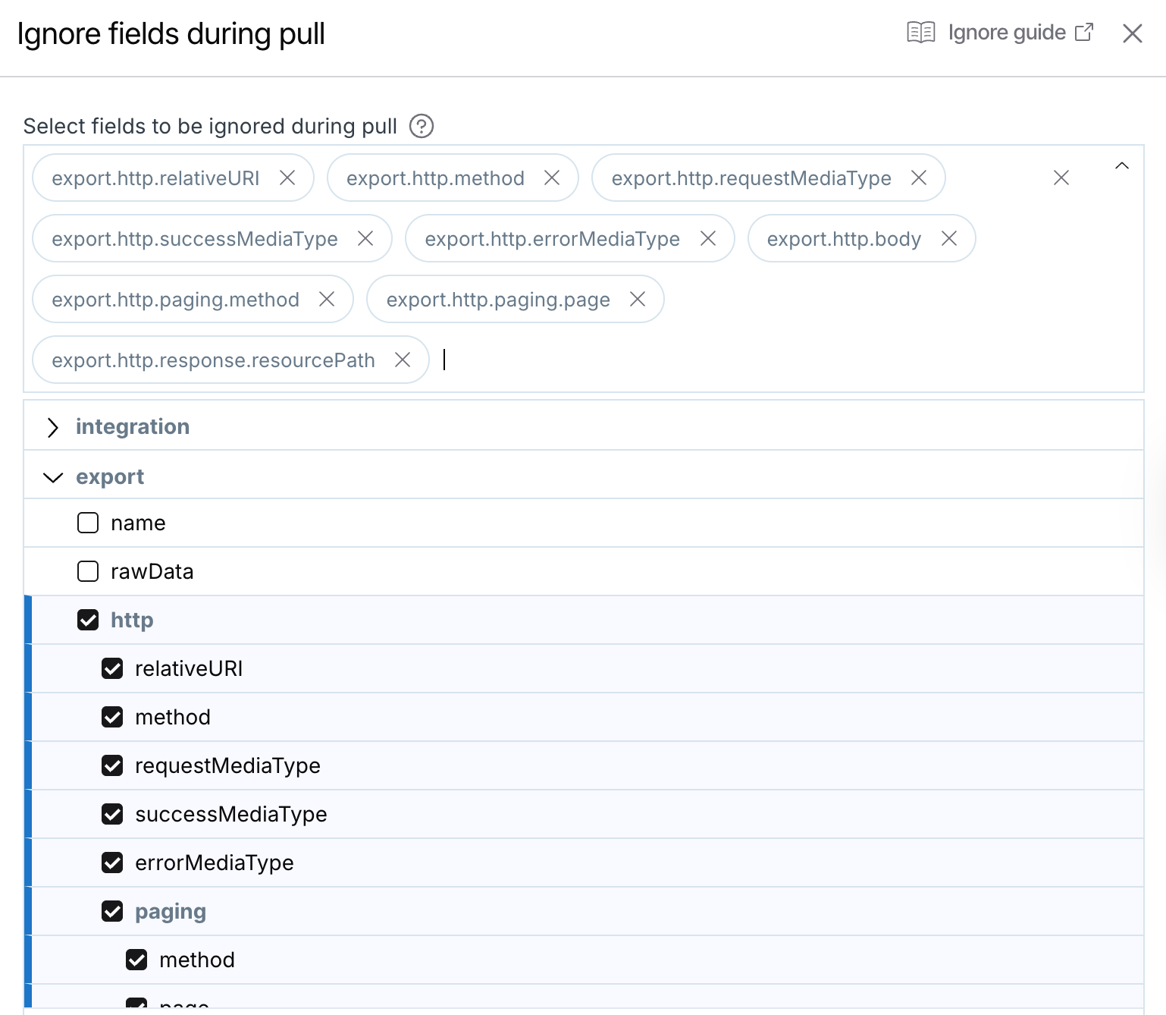This screenshot has width=1166, height=1015.
Task: Remove the export.http.errorMediaType chip
Action: (708, 238)
